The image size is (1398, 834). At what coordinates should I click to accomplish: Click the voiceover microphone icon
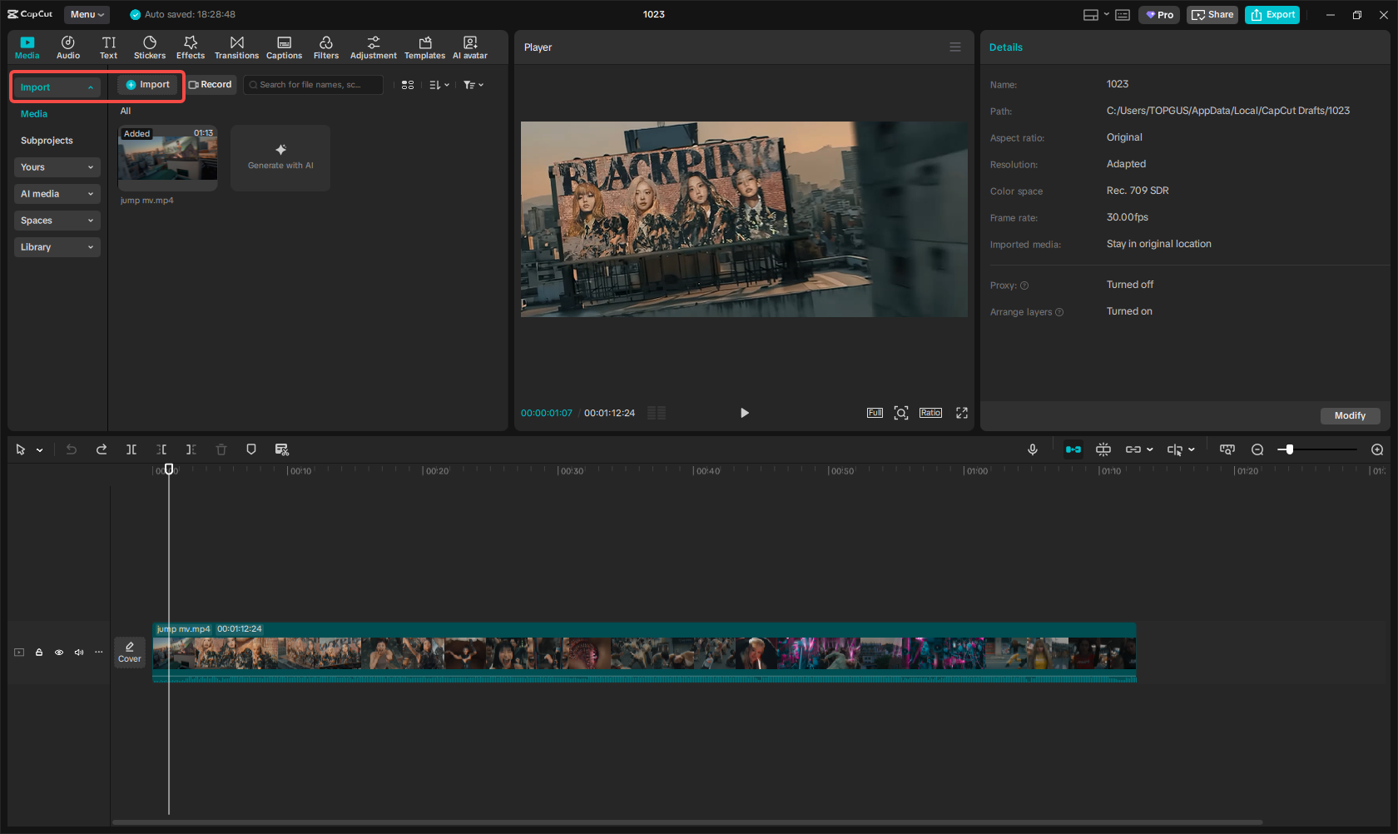[x=1032, y=449]
